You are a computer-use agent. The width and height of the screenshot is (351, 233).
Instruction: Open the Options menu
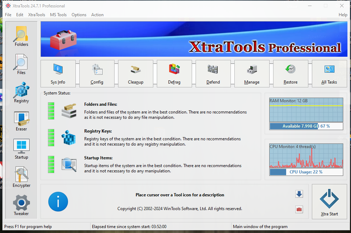[x=79, y=15]
